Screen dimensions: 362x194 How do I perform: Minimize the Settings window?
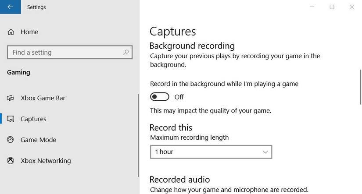tap(312, 7)
